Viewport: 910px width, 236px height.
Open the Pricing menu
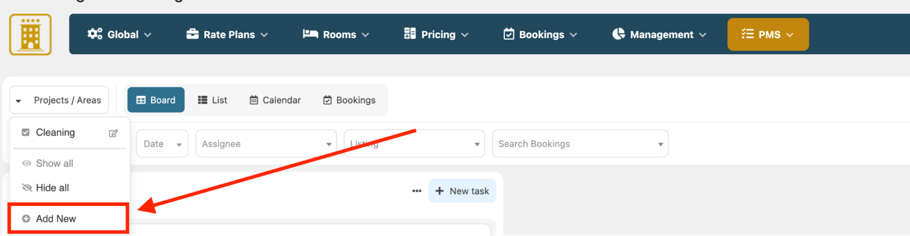pyautogui.click(x=436, y=35)
